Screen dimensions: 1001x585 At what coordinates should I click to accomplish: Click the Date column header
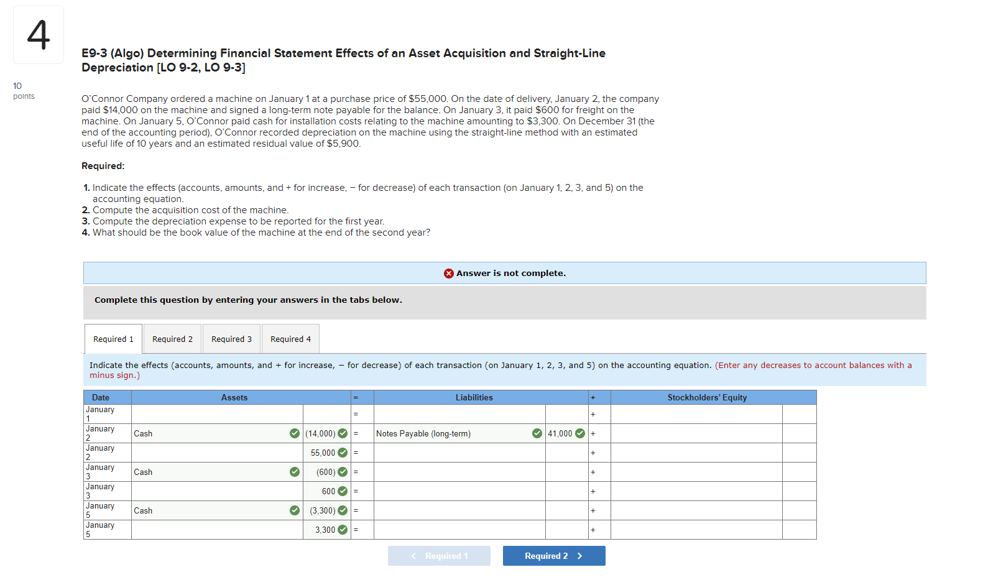pyautogui.click(x=108, y=397)
